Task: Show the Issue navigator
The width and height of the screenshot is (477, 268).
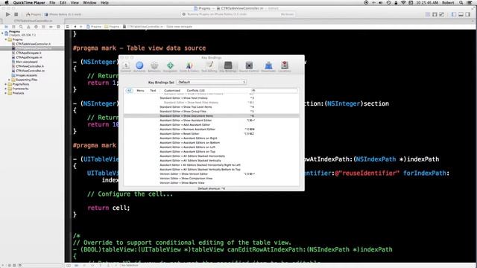Action: click(x=28, y=27)
